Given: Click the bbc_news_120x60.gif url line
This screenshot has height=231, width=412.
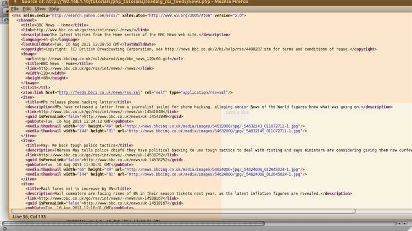Looking at the screenshot, I should click(104, 59).
